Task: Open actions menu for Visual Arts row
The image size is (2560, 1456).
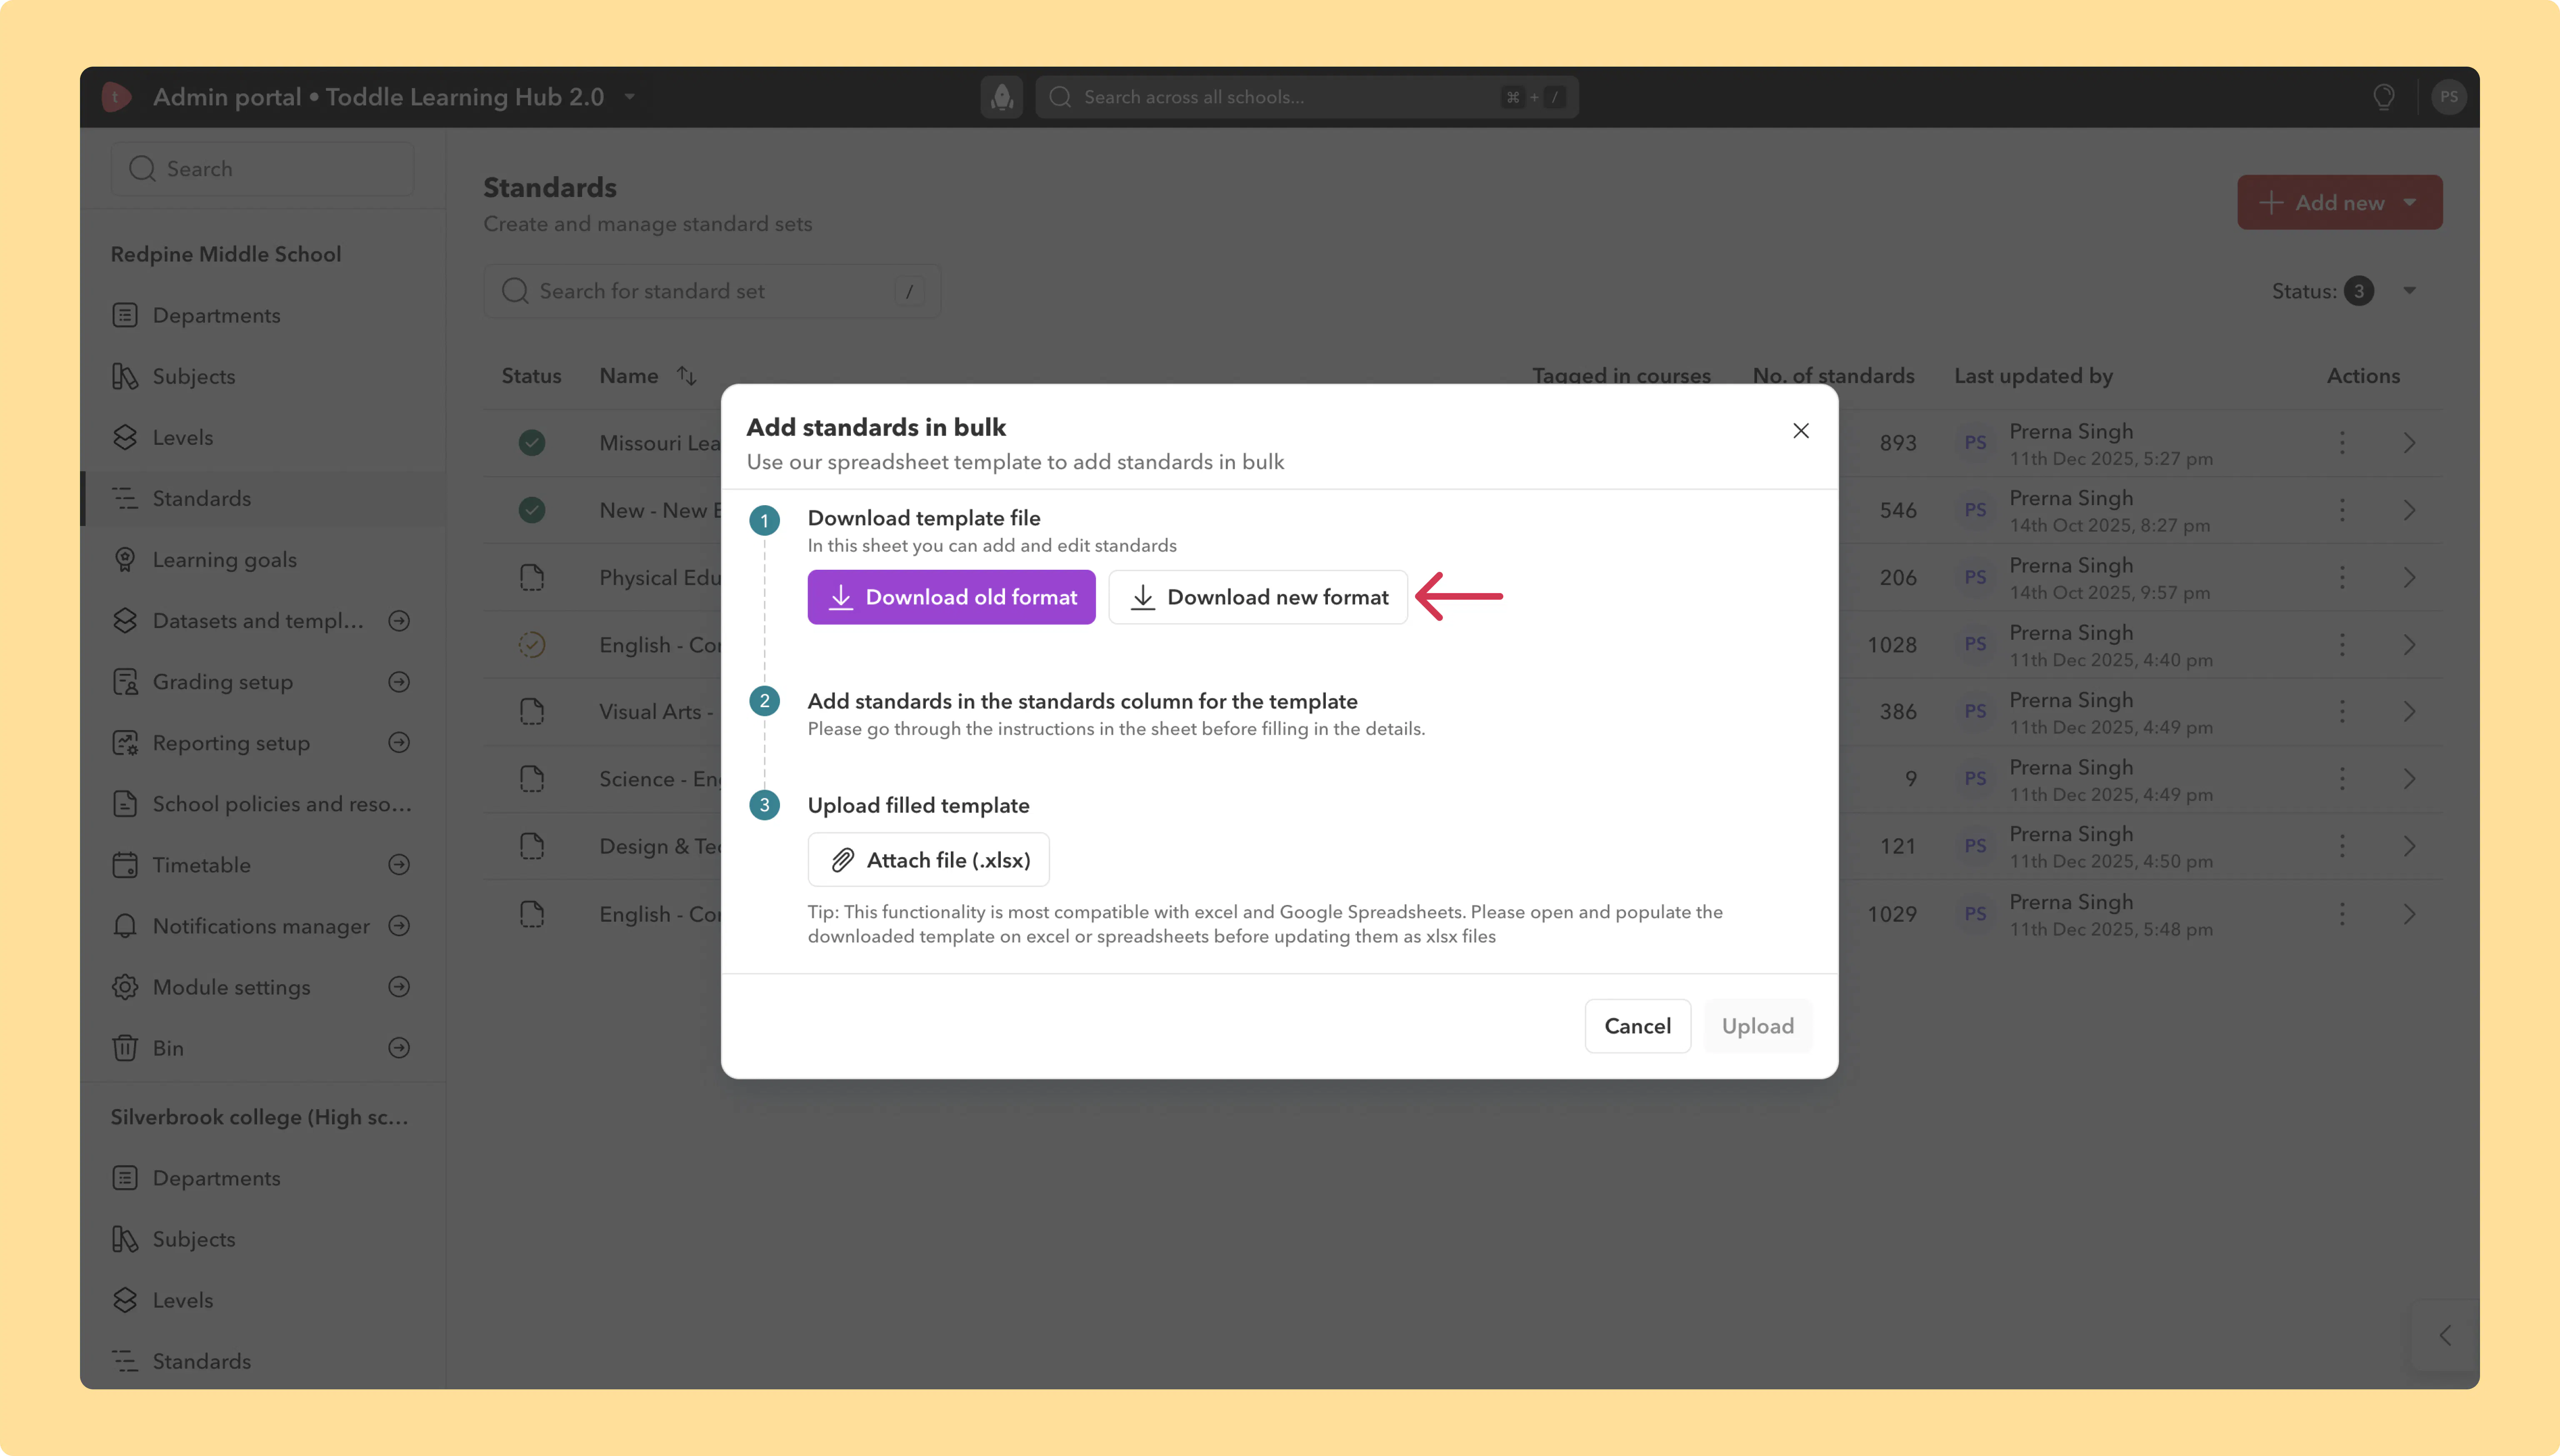Action: pos(2342,712)
